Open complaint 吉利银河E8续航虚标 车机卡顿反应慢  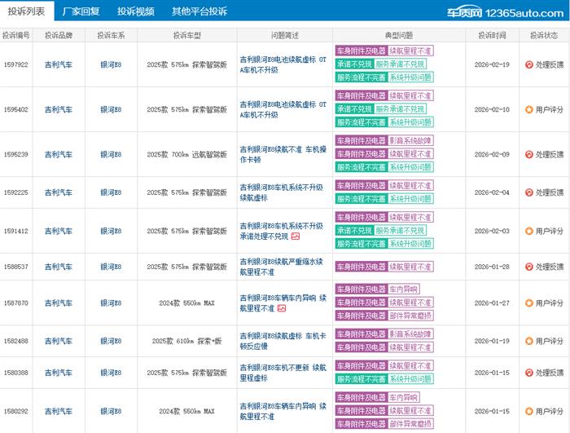[x=282, y=341]
